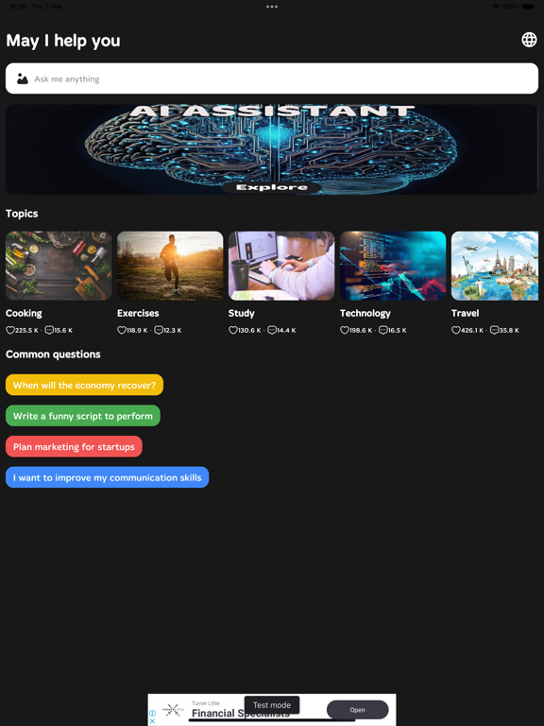
Task: Choose the green funny script question
Action: (83, 416)
